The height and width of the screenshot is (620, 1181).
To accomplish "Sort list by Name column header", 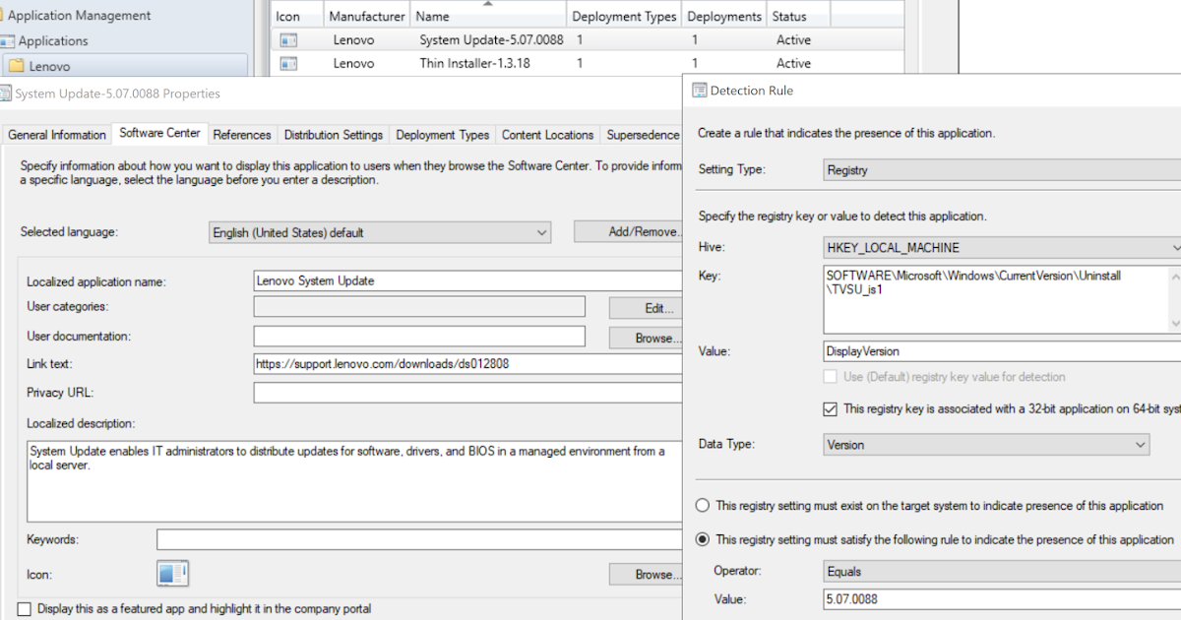I will [488, 16].
